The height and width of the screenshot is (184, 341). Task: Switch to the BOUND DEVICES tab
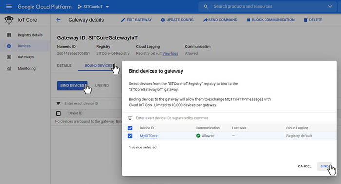click(x=98, y=65)
